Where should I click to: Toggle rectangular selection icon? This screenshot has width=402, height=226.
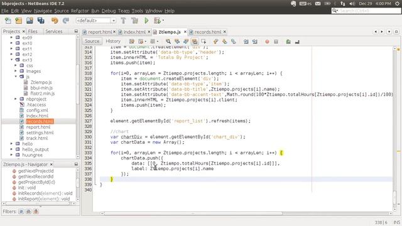pyautogui.click(x=204, y=41)
